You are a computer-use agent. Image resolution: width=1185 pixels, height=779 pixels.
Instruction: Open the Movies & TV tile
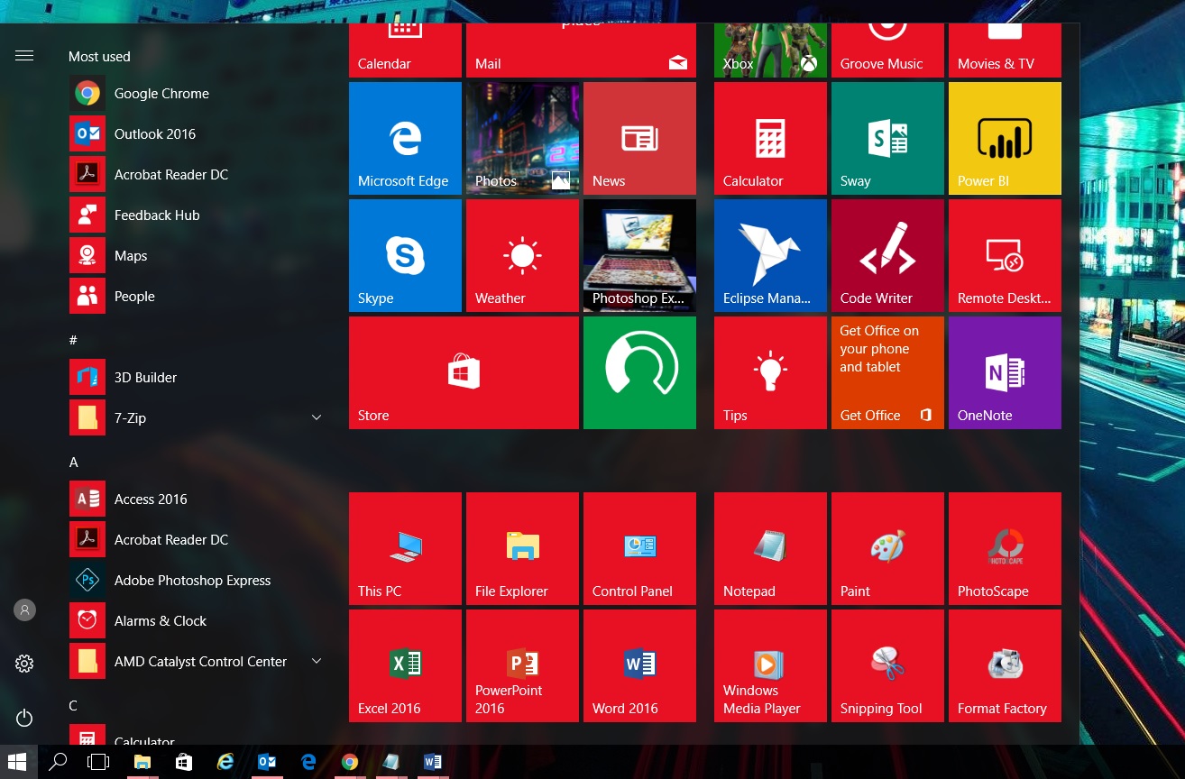(x=1005, y=50)
